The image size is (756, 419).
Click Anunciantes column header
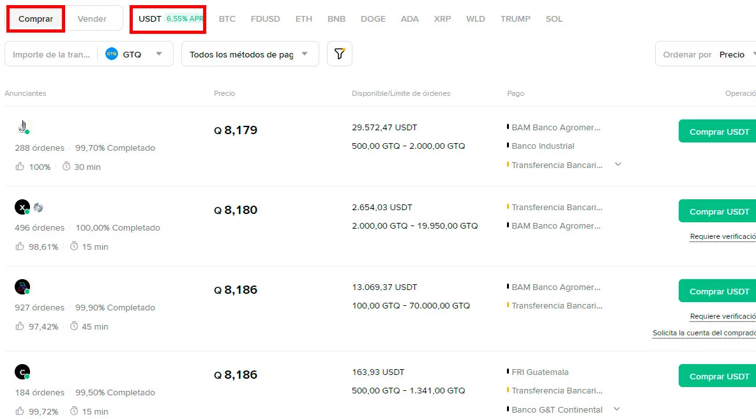pyautogui.click(x=26, y=93)
